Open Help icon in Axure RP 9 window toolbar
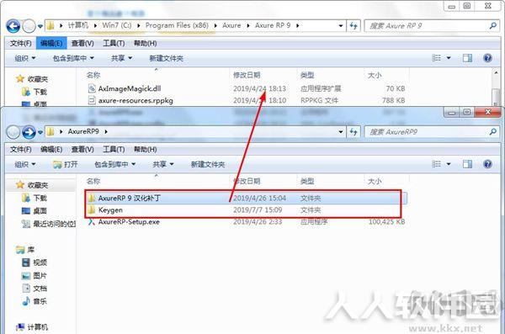The width and height of the screenshot is (505, 334). (487, 58)
